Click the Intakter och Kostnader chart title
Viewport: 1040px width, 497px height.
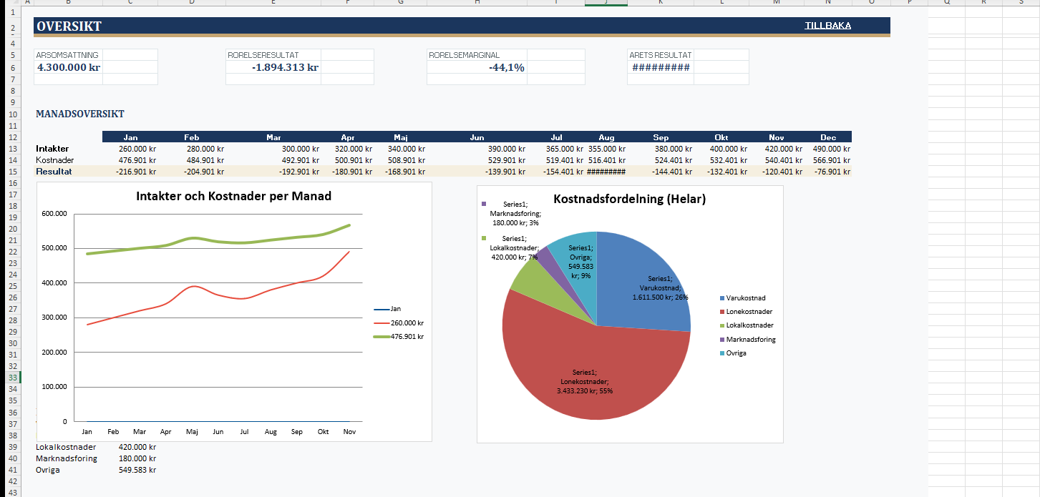(233, 196)
